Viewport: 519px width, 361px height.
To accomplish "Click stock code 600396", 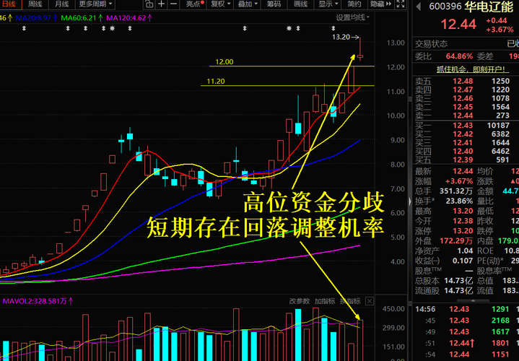I will (x=445, y=6).
